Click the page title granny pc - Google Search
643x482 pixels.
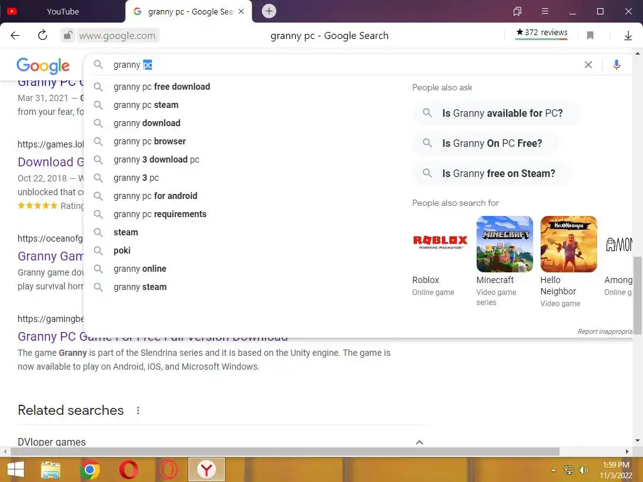(329, 36)
